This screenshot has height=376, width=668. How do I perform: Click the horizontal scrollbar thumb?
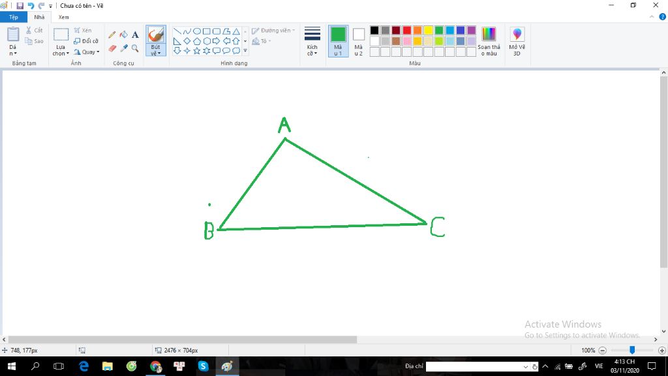[183, 339]
